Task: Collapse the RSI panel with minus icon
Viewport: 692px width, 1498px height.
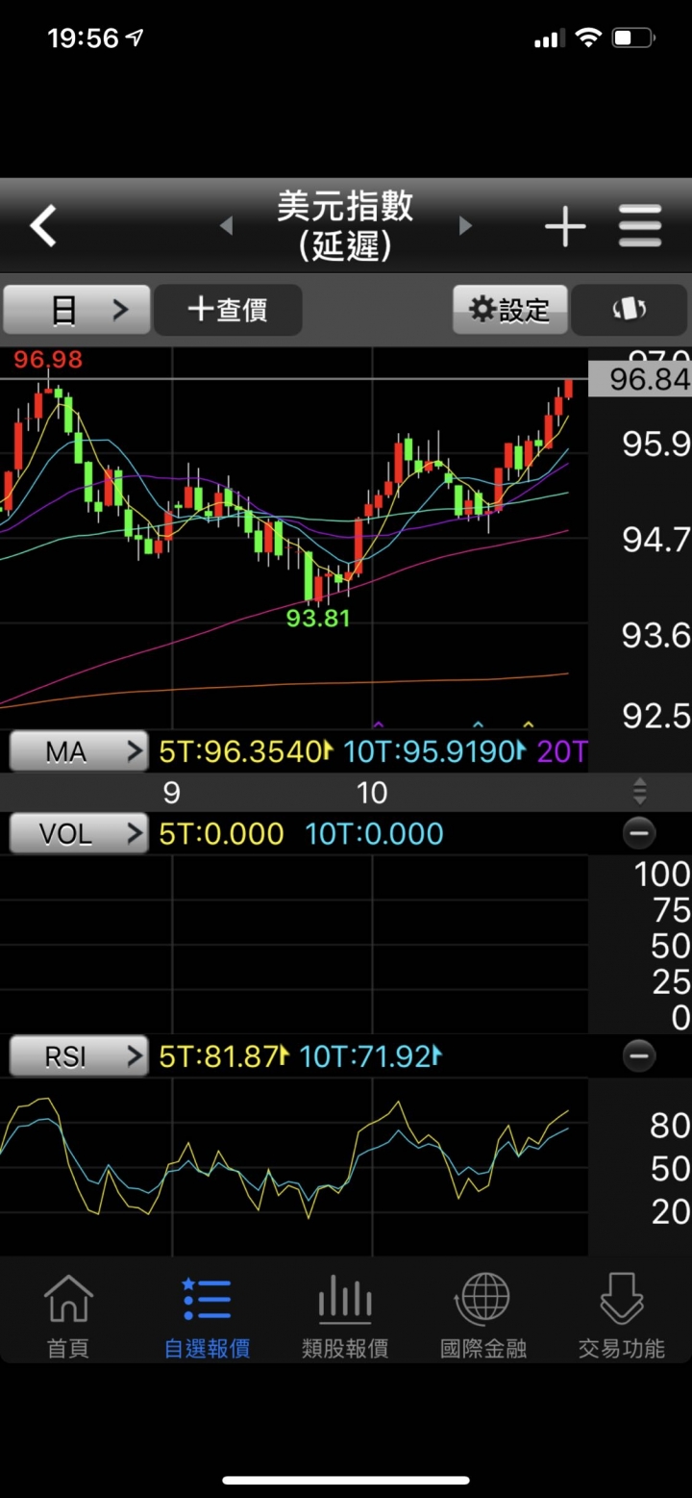Action: (639, 1056)
